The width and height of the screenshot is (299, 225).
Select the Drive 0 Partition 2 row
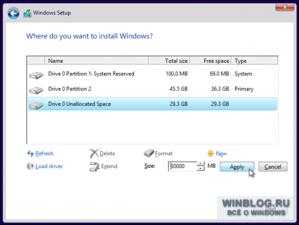tap(152, 89)
